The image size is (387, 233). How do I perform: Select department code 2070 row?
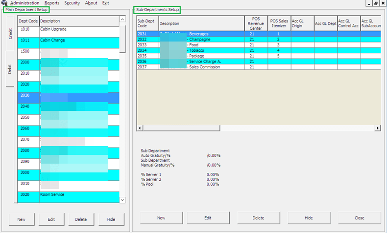tap(69, 142)
